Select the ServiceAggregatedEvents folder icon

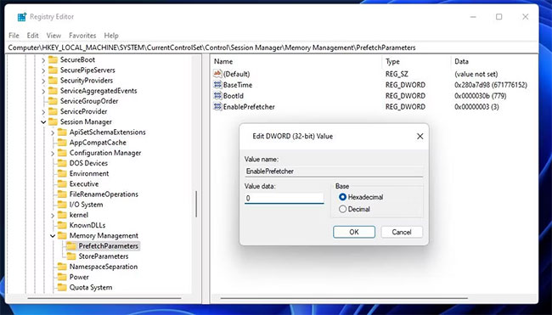(53, 91)
